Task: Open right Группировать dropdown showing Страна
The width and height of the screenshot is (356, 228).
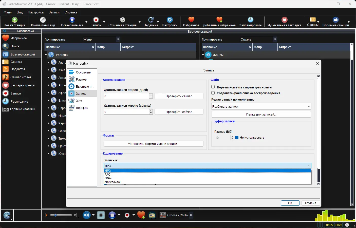Action: (x=258, y=40)
